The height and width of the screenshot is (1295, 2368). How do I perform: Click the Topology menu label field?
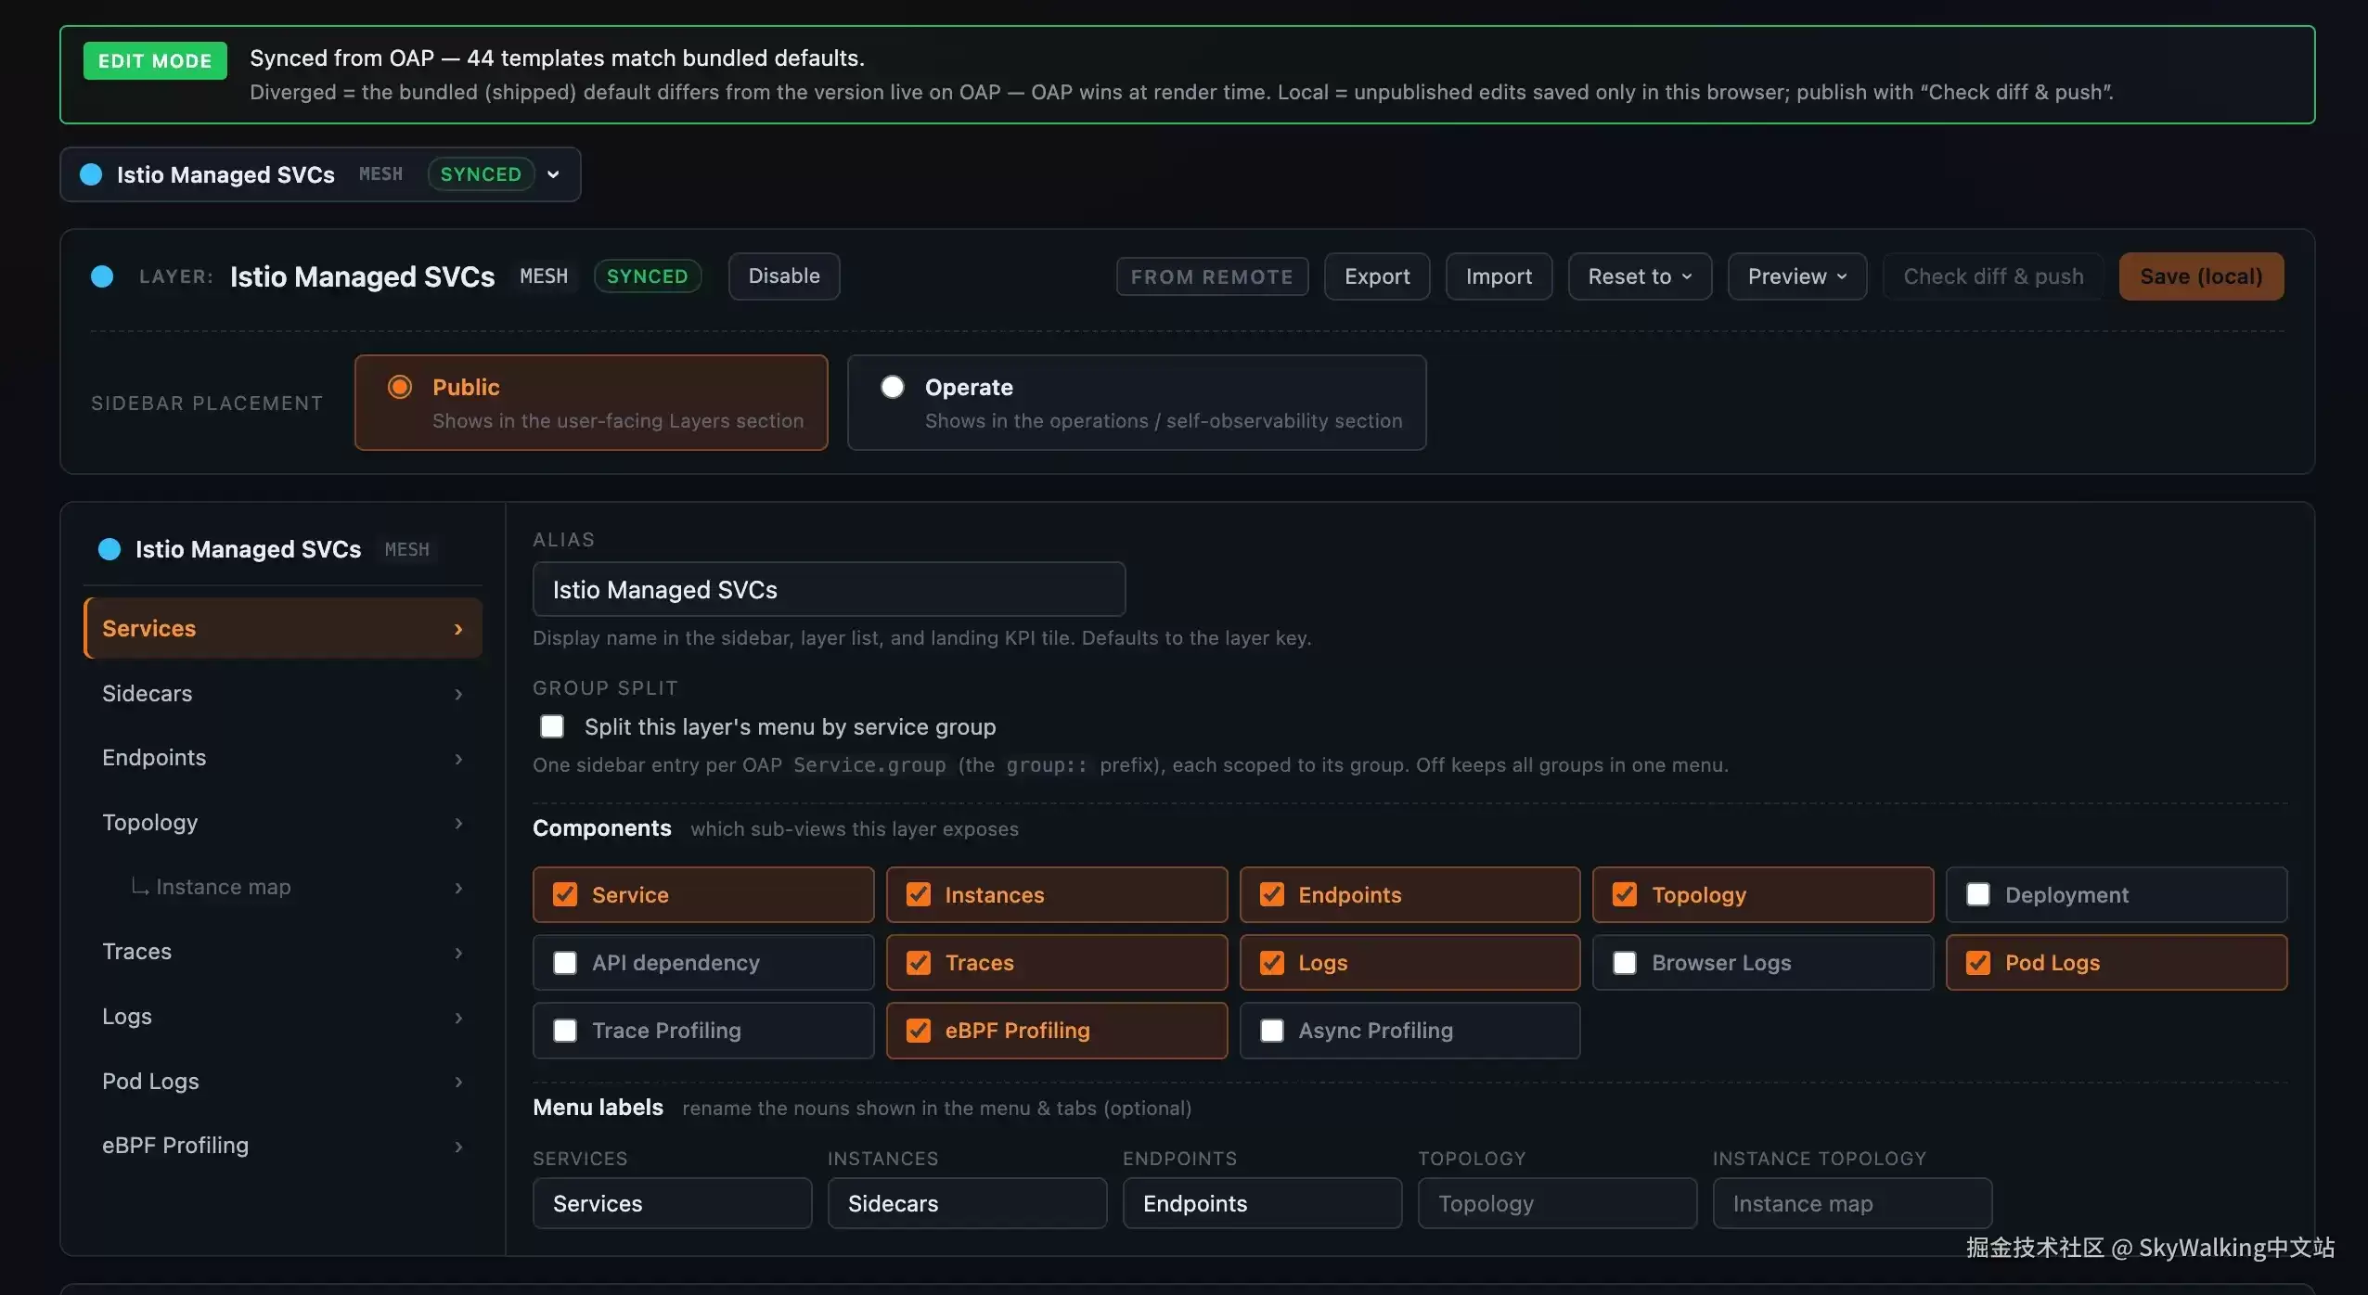click(1557, 1203)
